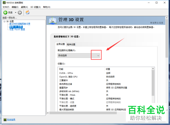
Task: Click the 恢复默认设置 link
Action: 157,23
